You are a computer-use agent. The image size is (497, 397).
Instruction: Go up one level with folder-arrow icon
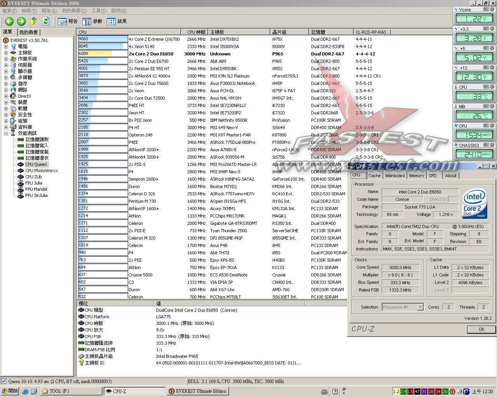tap(33, 21)
